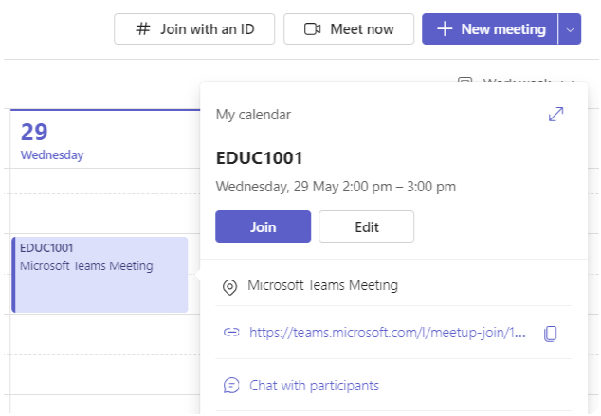601x416 pixels.
Task: Edit the EDUC1001 meeting
Action: pyautogui.click(x=367, y=226)
